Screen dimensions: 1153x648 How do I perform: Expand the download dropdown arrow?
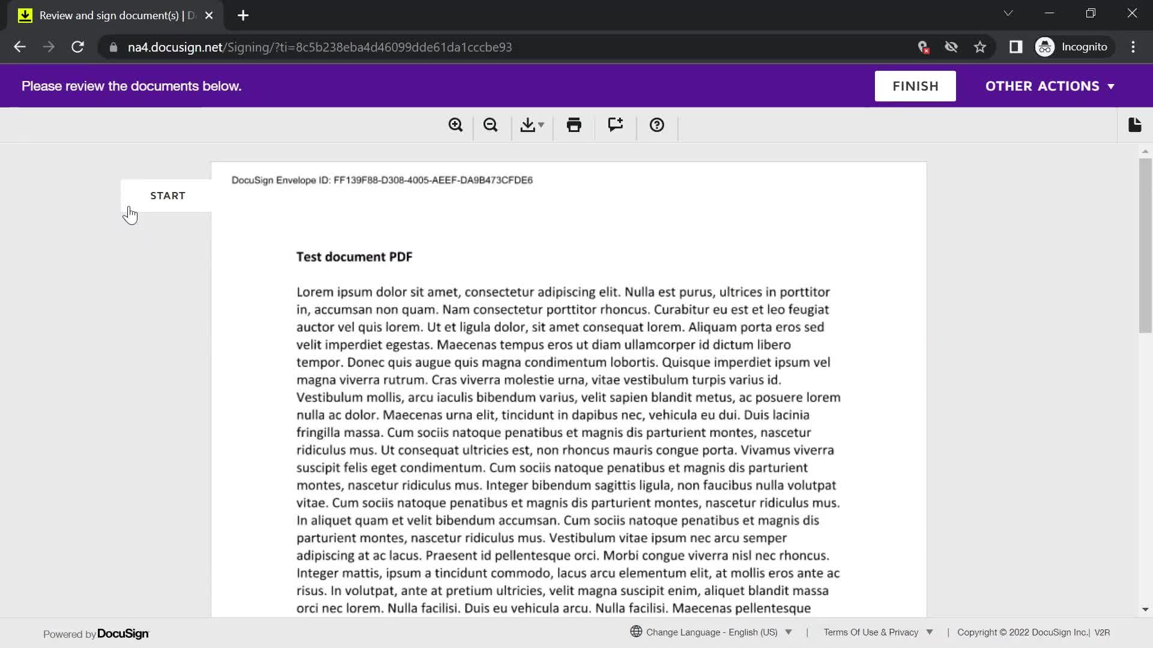[x=542, y=125]
